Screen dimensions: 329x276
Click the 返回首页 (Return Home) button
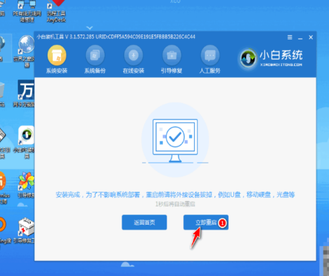click(144, 222)
